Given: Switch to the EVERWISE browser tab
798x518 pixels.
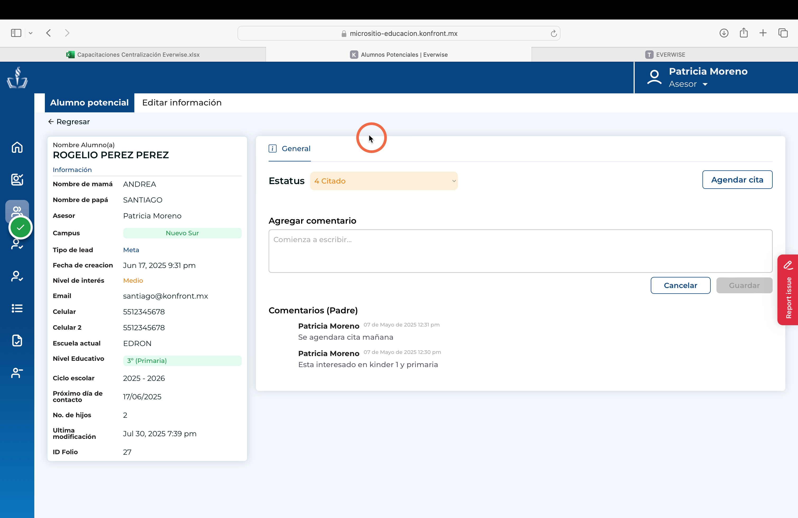Looking at the screenshot, I should pyautogui.click(x=665, y=55).
